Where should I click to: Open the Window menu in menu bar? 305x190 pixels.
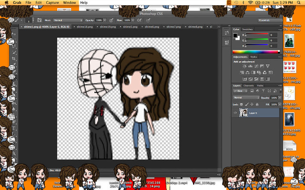69,3
